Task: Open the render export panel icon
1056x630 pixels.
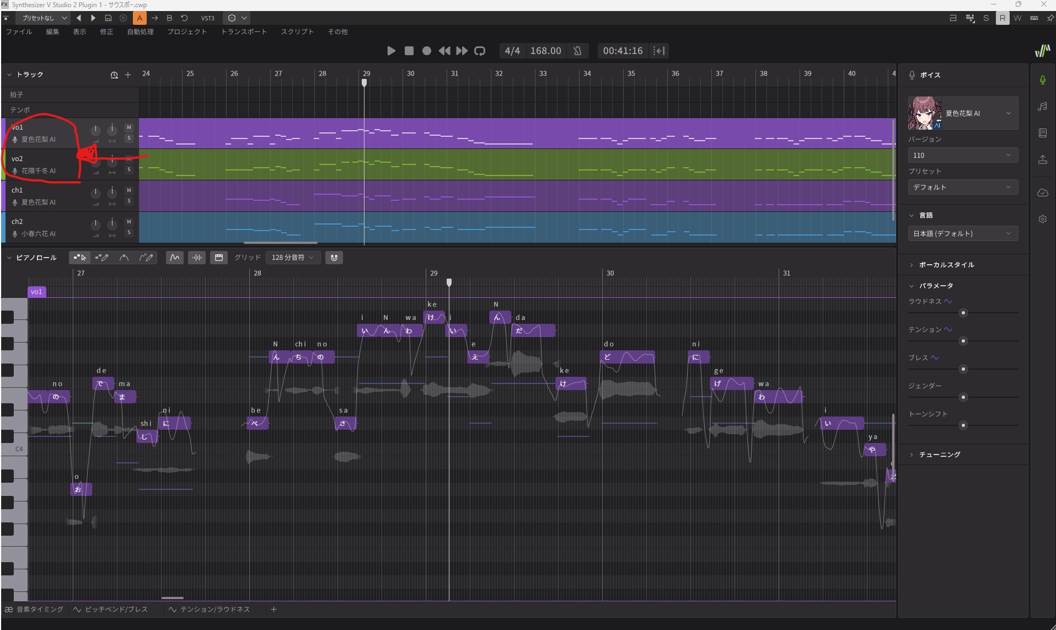Action: (1042, 160)
